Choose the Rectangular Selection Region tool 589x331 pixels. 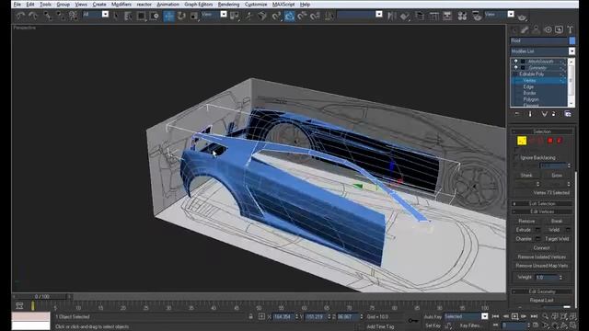141,16
